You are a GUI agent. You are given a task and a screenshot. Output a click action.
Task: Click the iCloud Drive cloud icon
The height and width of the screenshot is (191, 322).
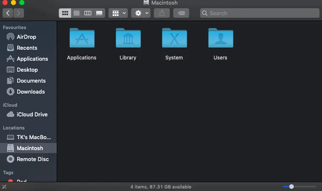tap(11, 114)
